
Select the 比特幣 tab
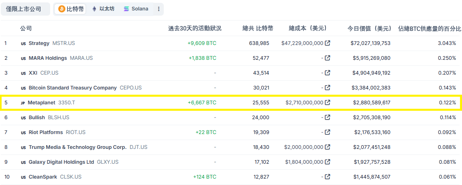point(70,9)
